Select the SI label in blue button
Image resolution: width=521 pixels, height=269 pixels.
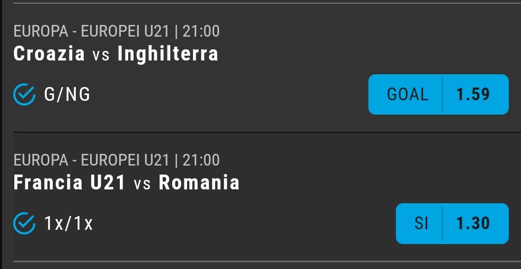(421, 223)
